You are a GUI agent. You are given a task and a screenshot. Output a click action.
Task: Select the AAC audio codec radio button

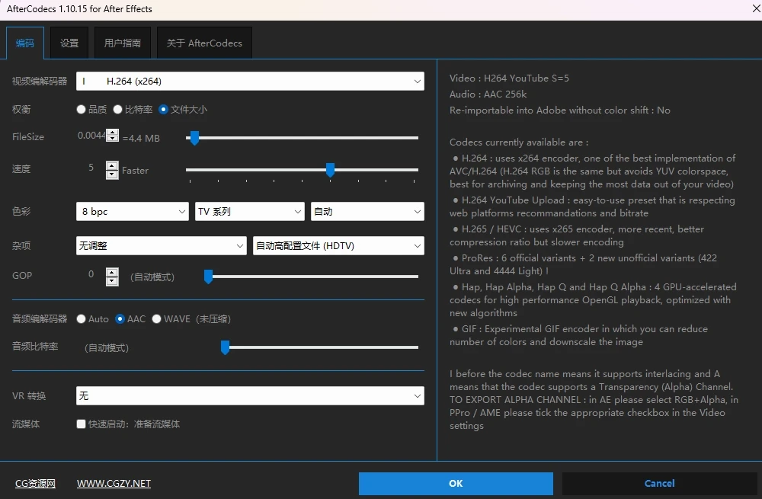pos(120,318)
